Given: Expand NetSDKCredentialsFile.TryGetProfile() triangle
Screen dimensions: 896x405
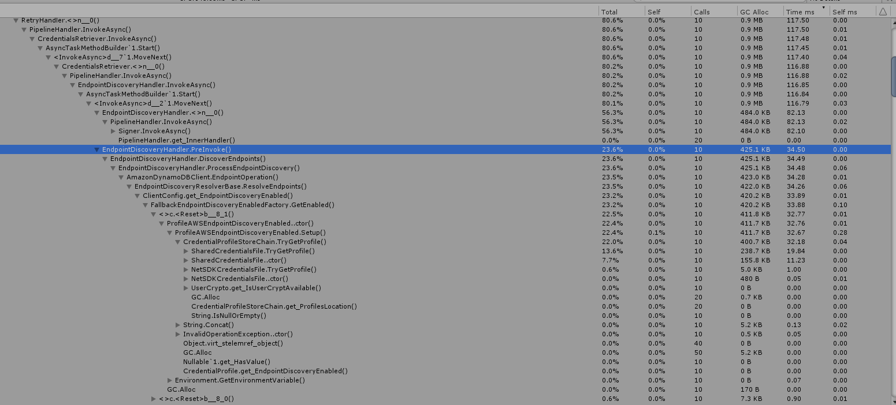Looking at the screenshot, I should (186, 269).
